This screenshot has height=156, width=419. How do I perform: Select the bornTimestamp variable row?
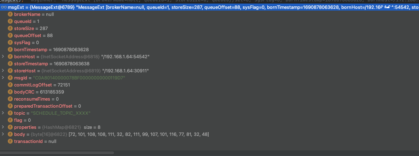209,50
